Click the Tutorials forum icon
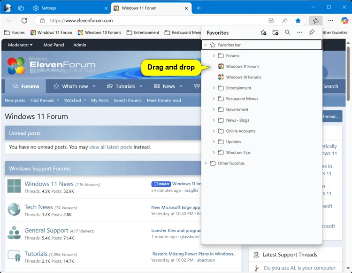Screen dimensions: 352x273 click(x=14, y=256)
